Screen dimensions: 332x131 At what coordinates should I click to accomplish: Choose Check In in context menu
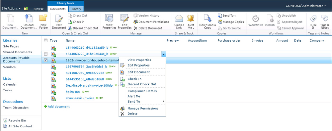tap(134, 79)
